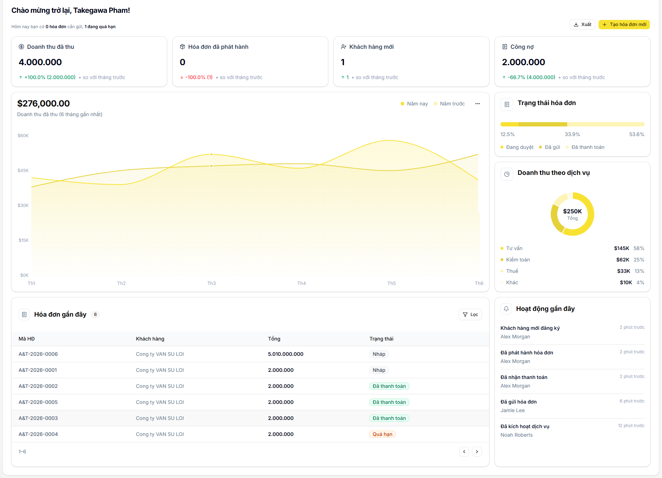Screen dimensions: 662x478
Task: Click the Đã gửi status legend
Action: pyautogui.click(x=549, y=147)
